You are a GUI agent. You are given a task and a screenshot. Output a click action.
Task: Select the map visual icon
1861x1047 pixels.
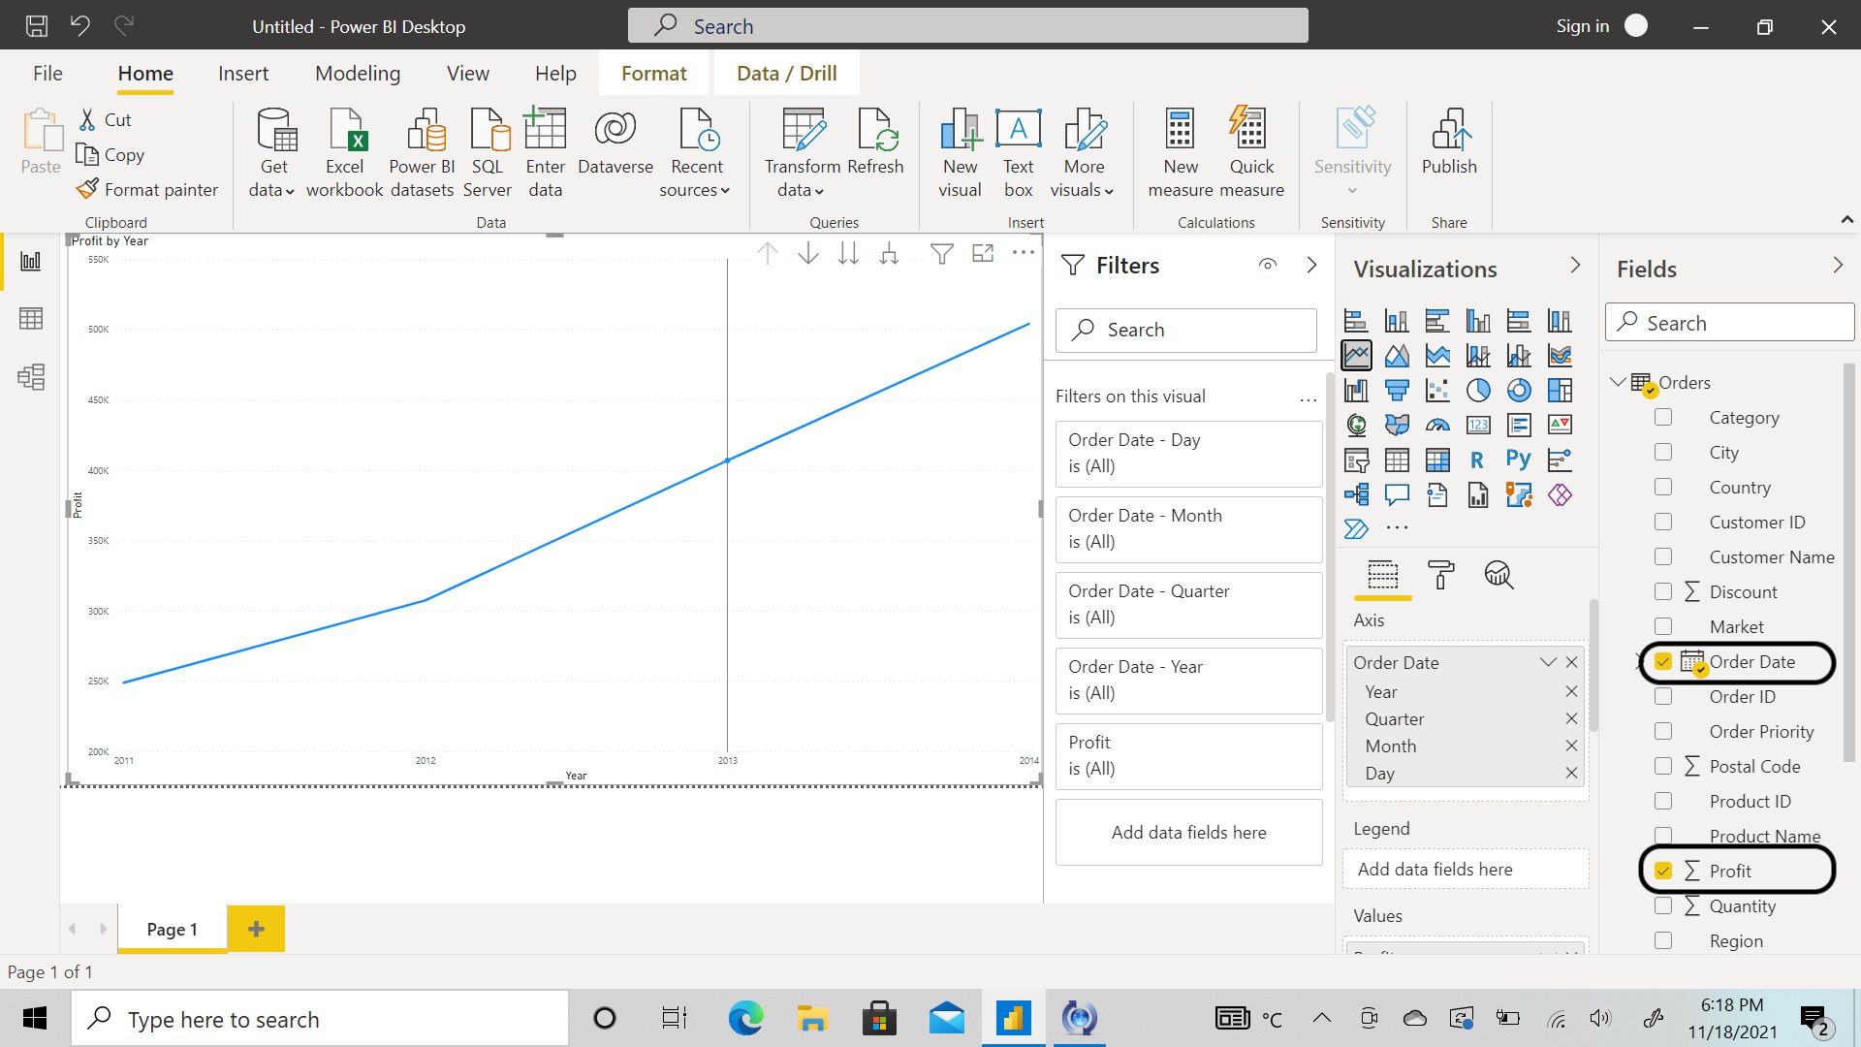click(1356, 425)
